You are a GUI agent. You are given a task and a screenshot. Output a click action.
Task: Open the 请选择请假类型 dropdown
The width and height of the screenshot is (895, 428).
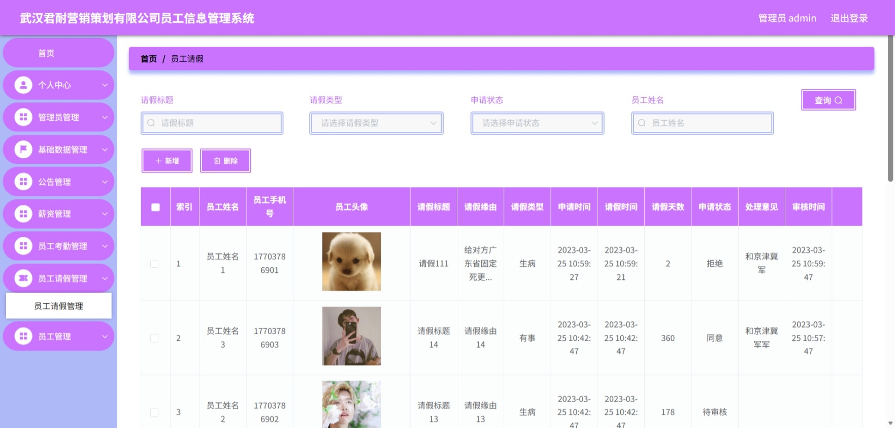[376, 123]
